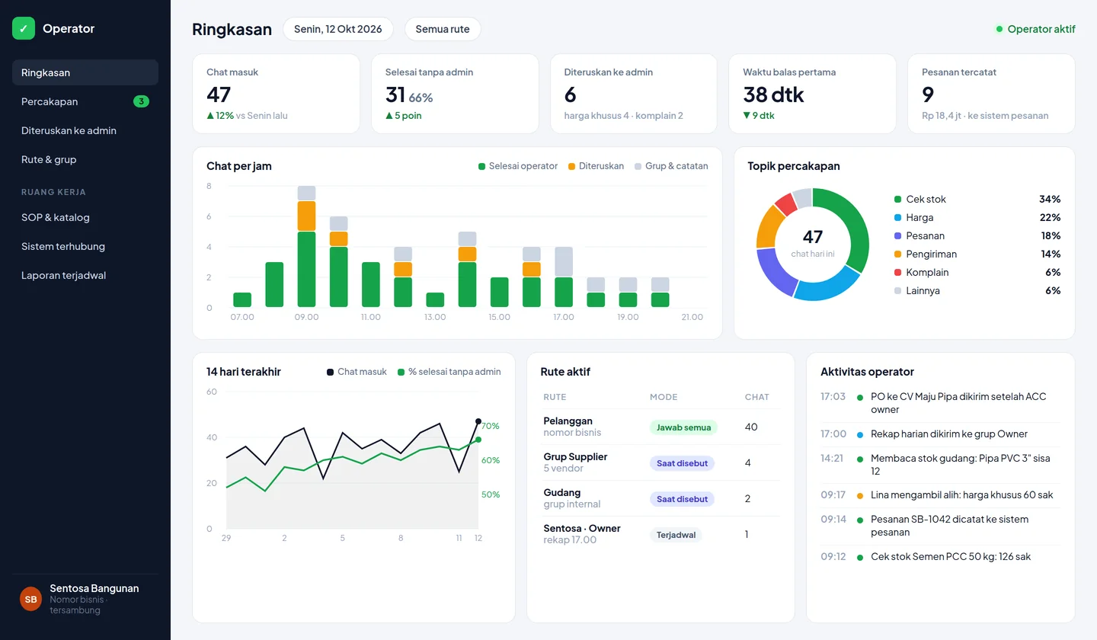Open the Pesanan tercatat 9 card
Image resolution: width=1097 pixels, height=640 pixels.
[991, 94]
